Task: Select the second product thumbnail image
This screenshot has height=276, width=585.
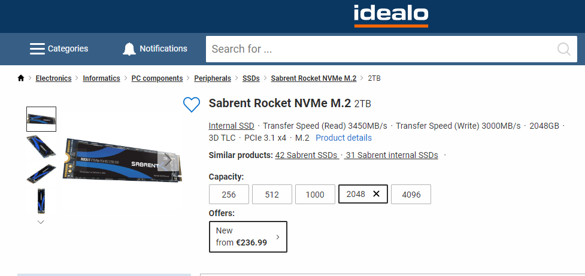Action: tap(41, 145)
